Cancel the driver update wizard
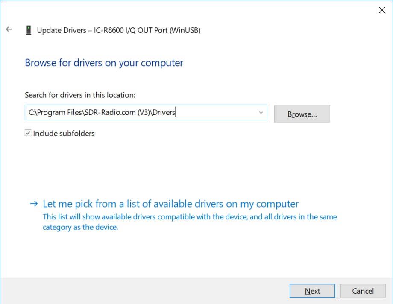This screenshot has width=393, height=304. pos(363,291)
